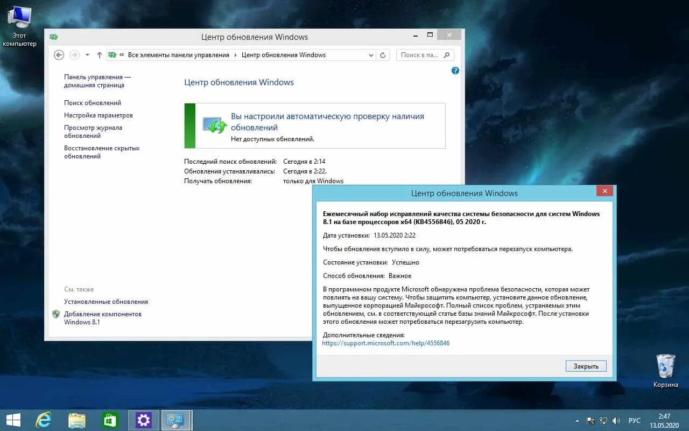
Task: Click network tray icon
Action: [603, 421]
